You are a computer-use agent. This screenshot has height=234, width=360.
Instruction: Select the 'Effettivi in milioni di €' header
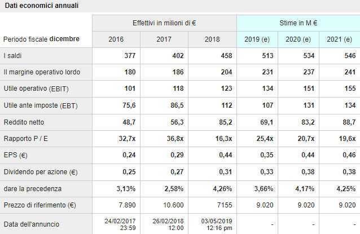(x=164, y=22)
